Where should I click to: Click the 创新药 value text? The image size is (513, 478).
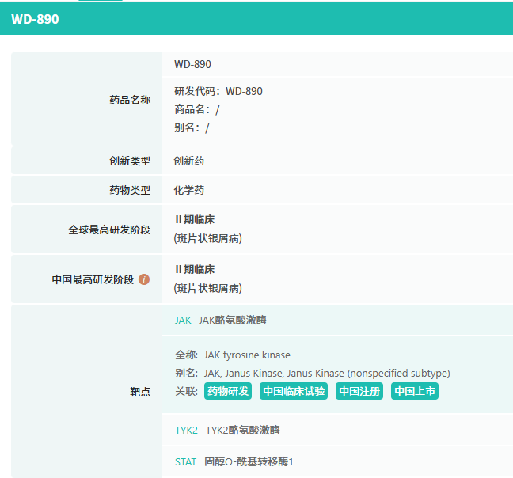(189, 161)
